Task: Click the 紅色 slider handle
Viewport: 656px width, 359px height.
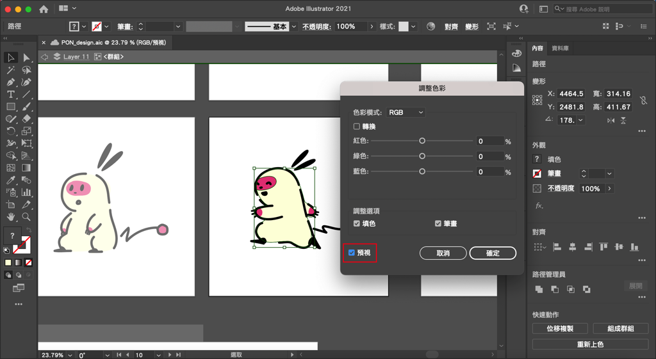Action: click(x=422, y=141)
